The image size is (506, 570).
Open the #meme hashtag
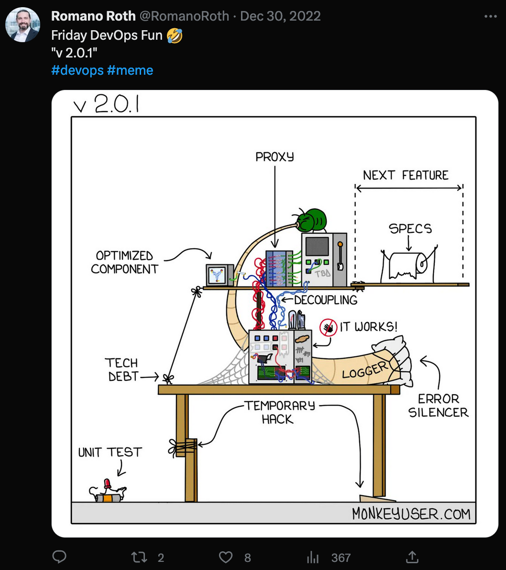click(x=130, y=70)
